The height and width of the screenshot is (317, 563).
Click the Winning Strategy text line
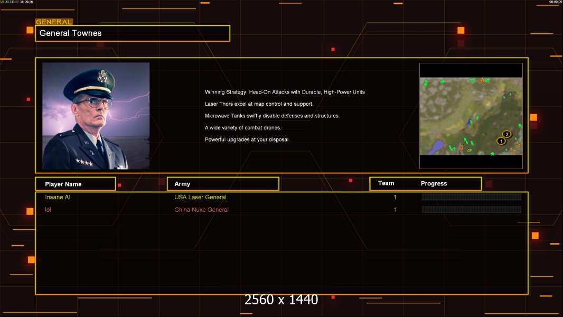tap(285, 92)
